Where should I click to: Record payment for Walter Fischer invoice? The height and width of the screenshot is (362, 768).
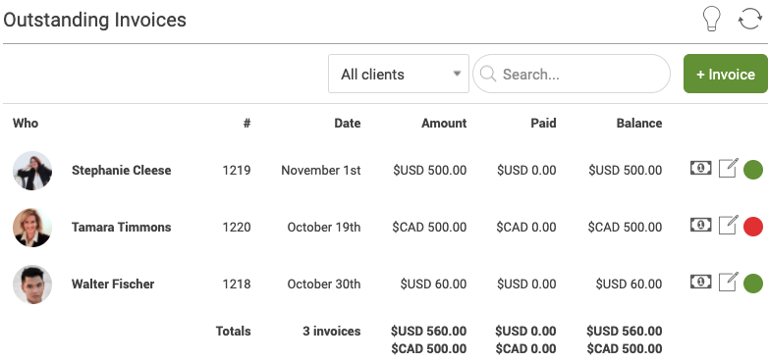point(701,282)
